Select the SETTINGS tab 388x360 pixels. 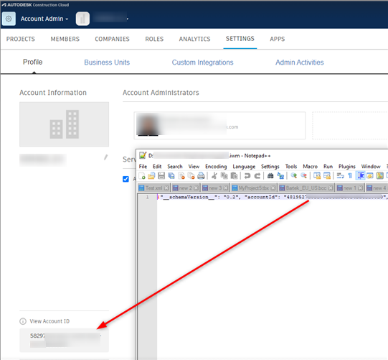point(240,39)
